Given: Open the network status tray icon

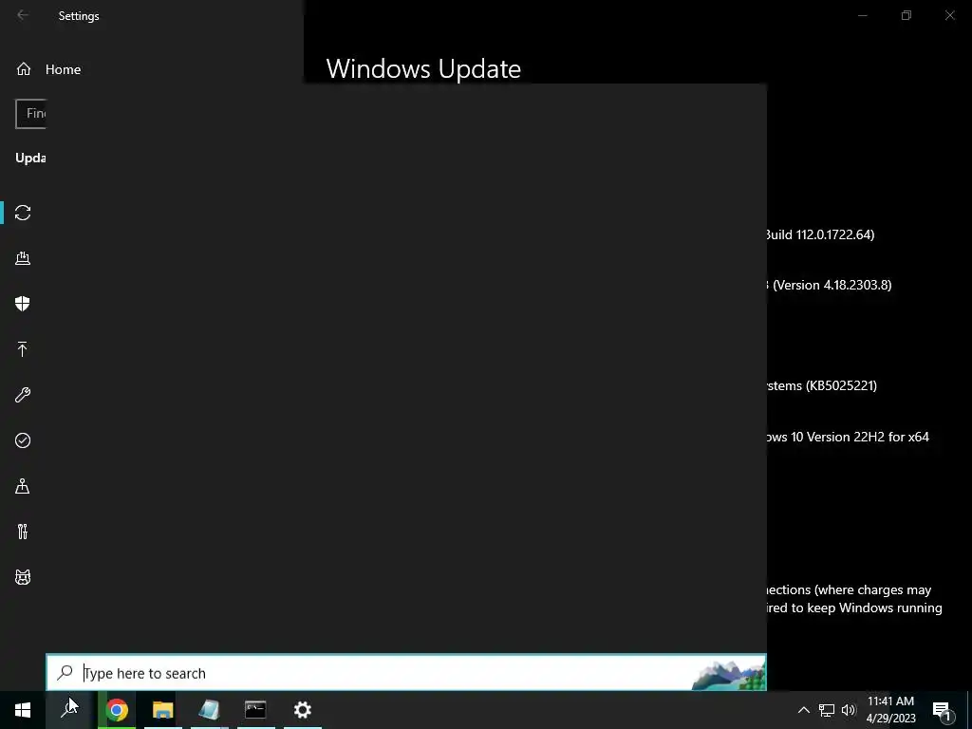Looking at the screenshot, I should 827,710.
